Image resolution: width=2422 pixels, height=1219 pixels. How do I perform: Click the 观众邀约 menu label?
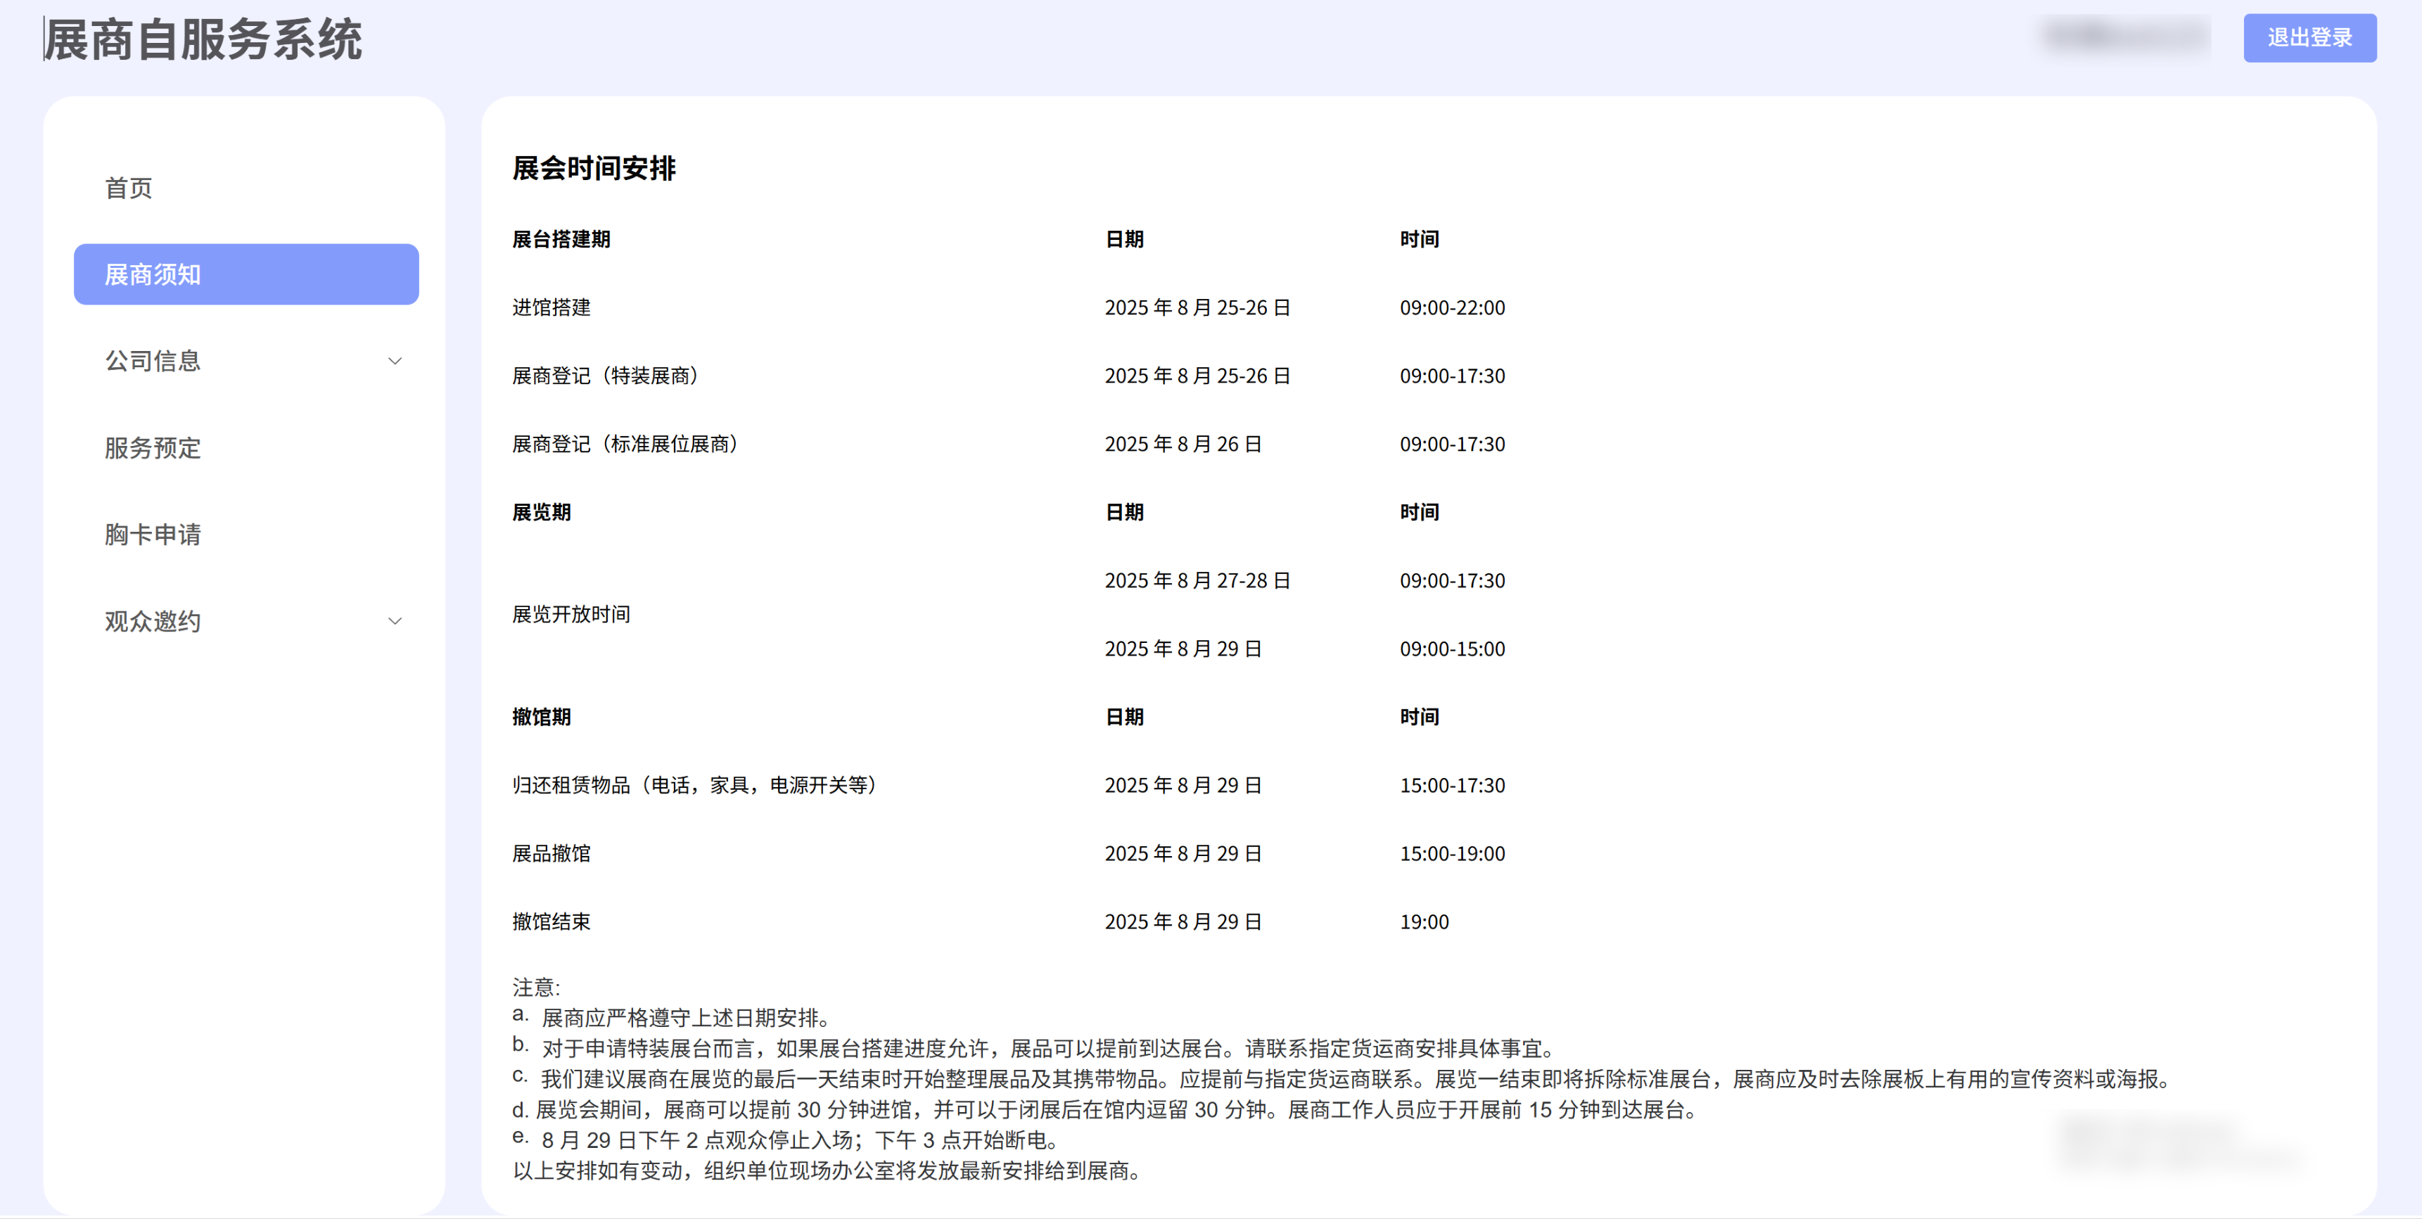click(x=153, y=621)
